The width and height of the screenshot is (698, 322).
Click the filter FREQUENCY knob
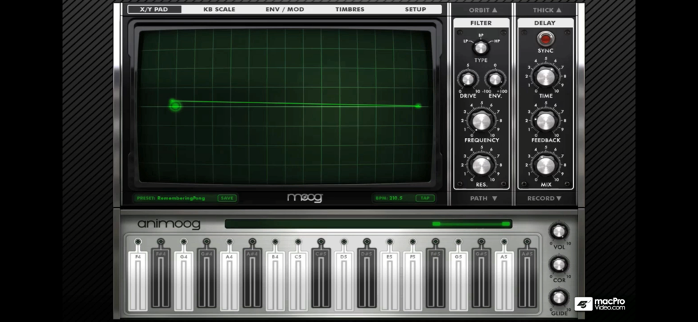pos(481,121)
